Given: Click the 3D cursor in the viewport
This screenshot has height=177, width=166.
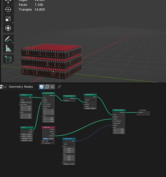Looking at the screenshot, I should (53, 72).
